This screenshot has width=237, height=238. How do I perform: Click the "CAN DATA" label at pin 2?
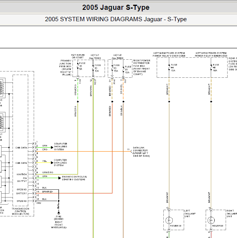click(x=21, y=148)
